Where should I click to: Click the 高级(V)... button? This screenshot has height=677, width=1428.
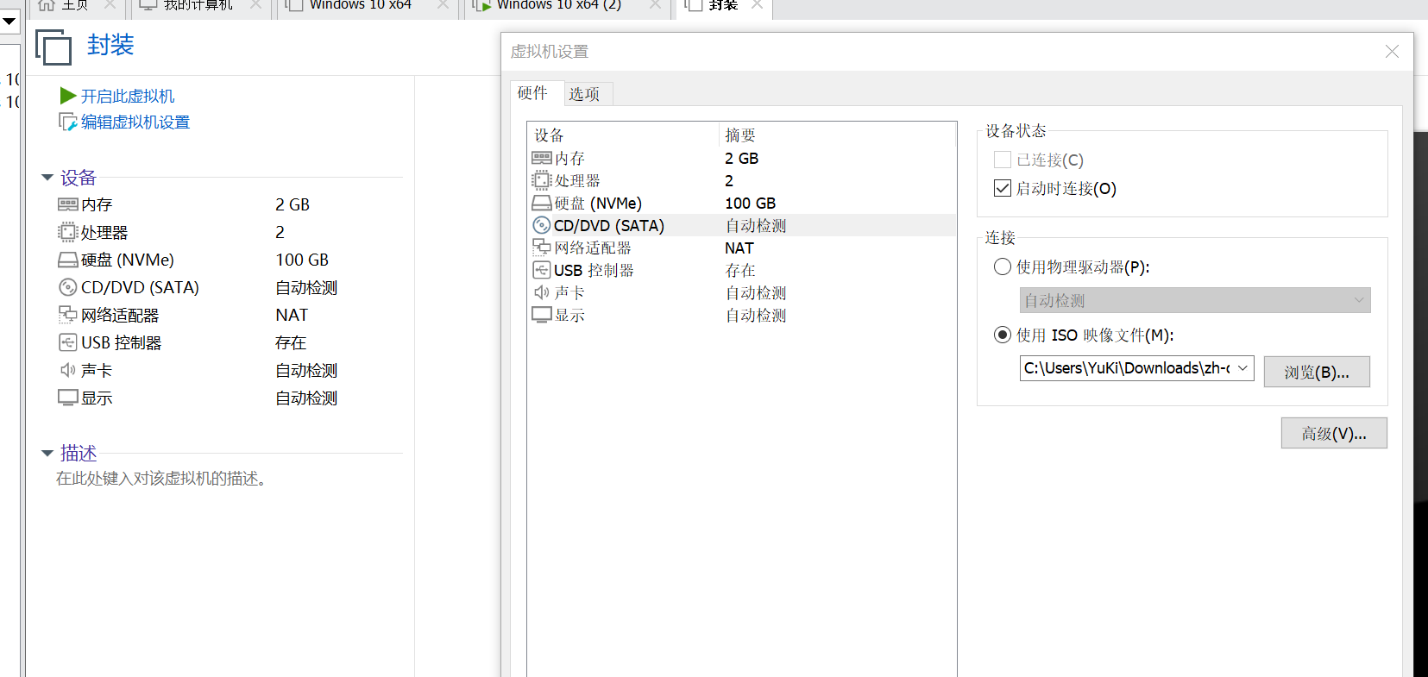pos(1333,434)
